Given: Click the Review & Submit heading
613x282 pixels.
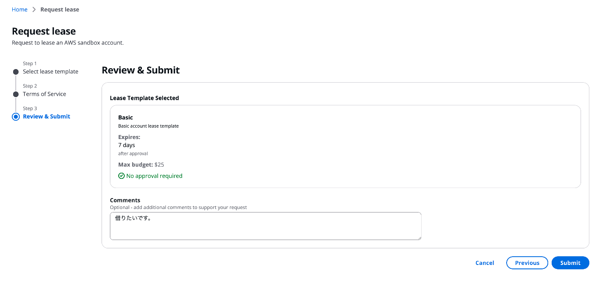Looking at the screenshot, I should [x=141, y=70].
